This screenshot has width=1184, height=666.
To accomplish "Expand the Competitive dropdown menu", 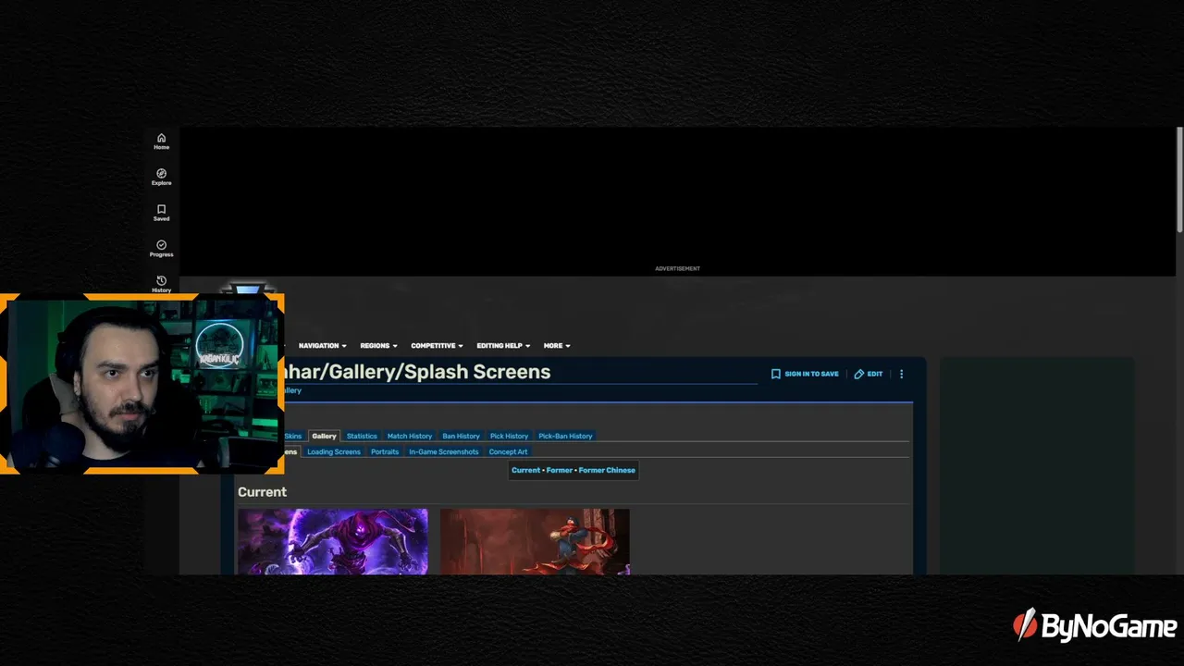I will 437,346.
